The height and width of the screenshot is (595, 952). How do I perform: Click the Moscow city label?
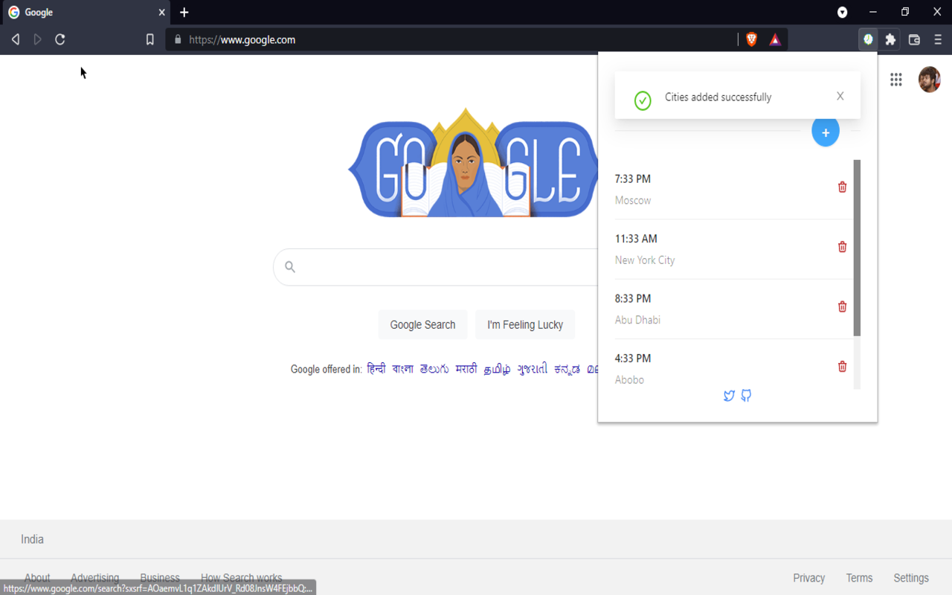click(x=633, y=201)
